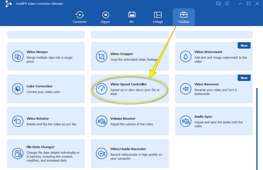Open the Converter tab
This screenshot has width=263, height=170.
point(80,17)
